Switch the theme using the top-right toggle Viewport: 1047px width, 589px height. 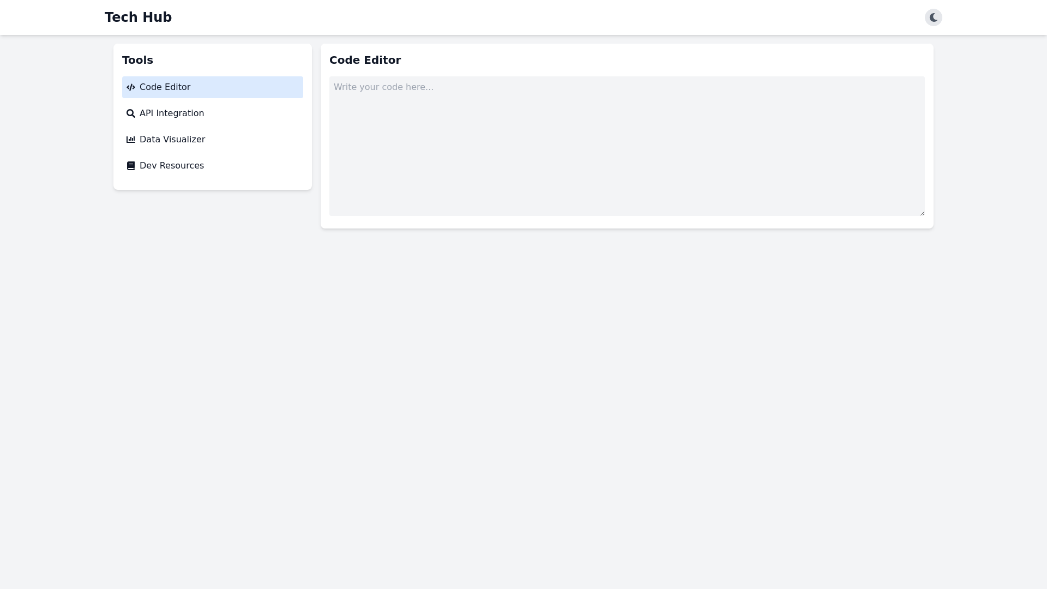click(x=934, y=17)
